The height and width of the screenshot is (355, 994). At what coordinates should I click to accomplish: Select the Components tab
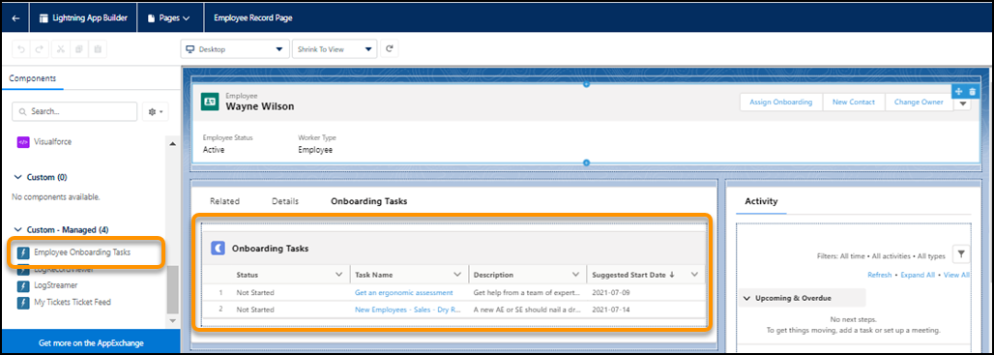[x=32, y=78]
